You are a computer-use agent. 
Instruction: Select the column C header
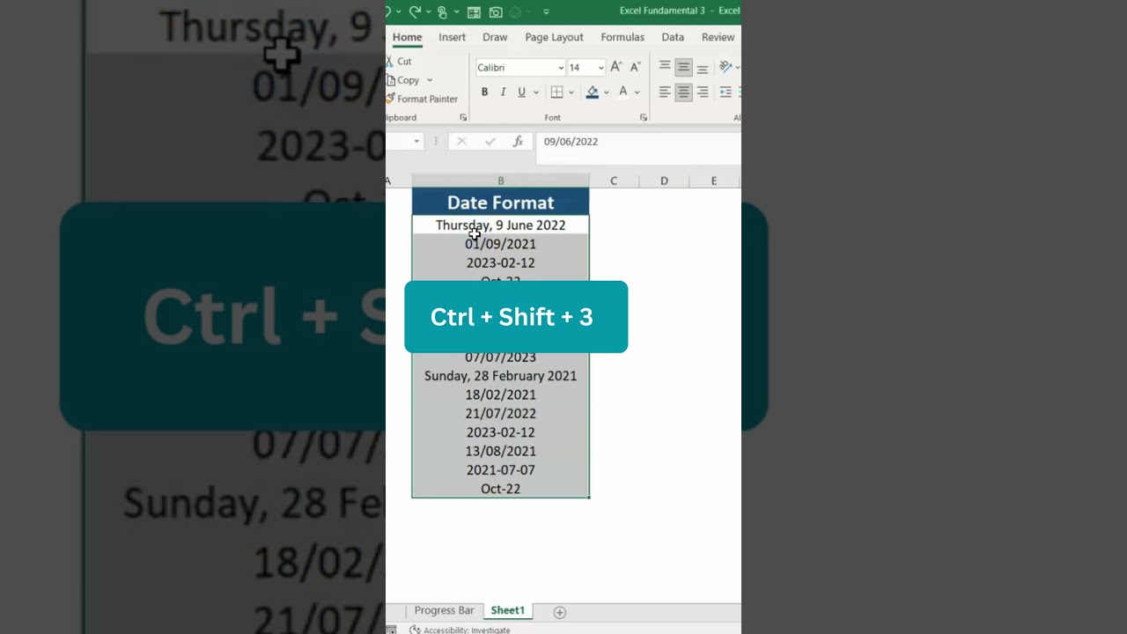coord(614,181)
